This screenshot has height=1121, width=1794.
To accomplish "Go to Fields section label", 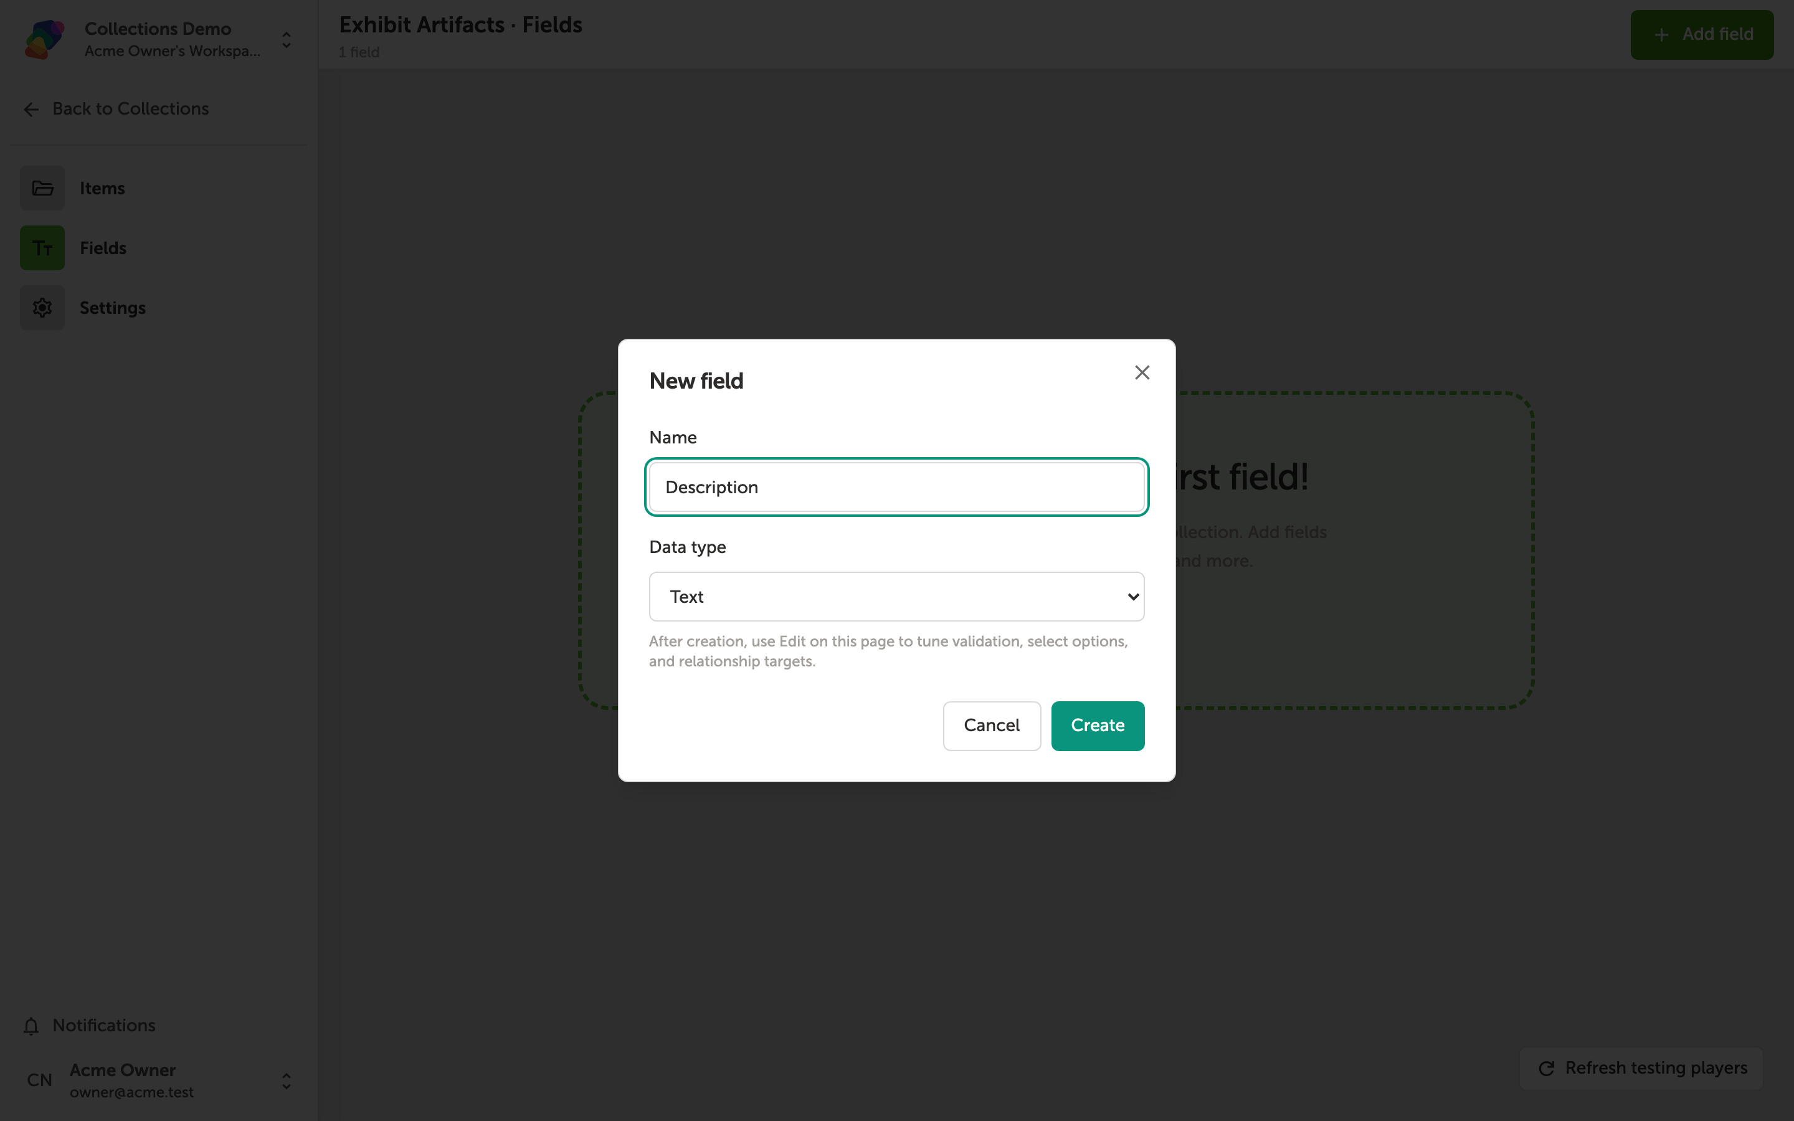I will coord(103,248).
